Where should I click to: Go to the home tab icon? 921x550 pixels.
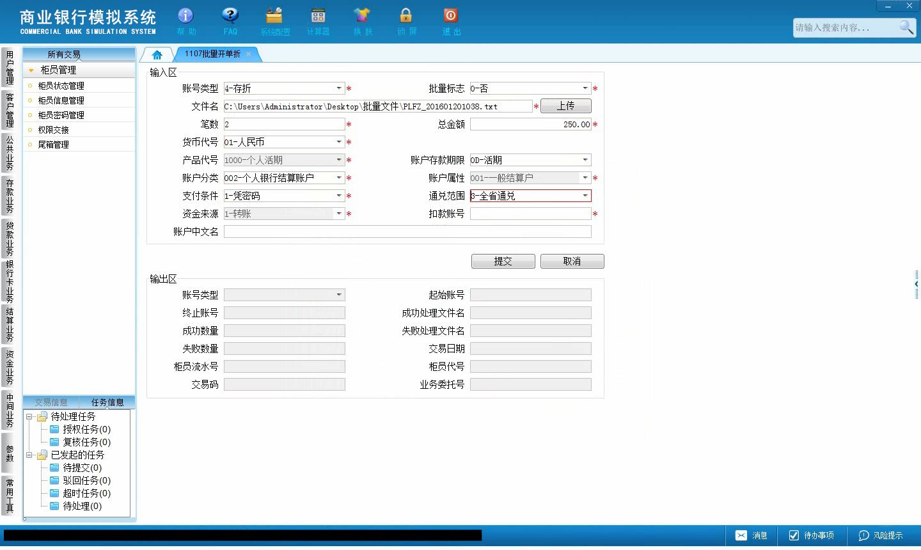coord(157,54)
